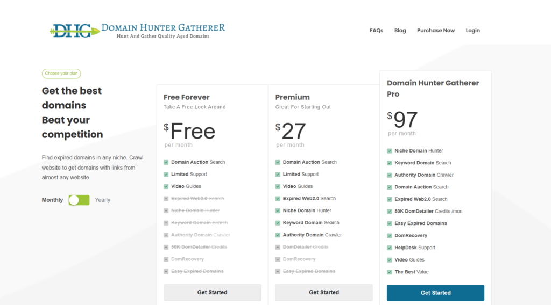Click 'Find expired domains in any niche' paragraph
551x305 pixels.
pos(93,168)
